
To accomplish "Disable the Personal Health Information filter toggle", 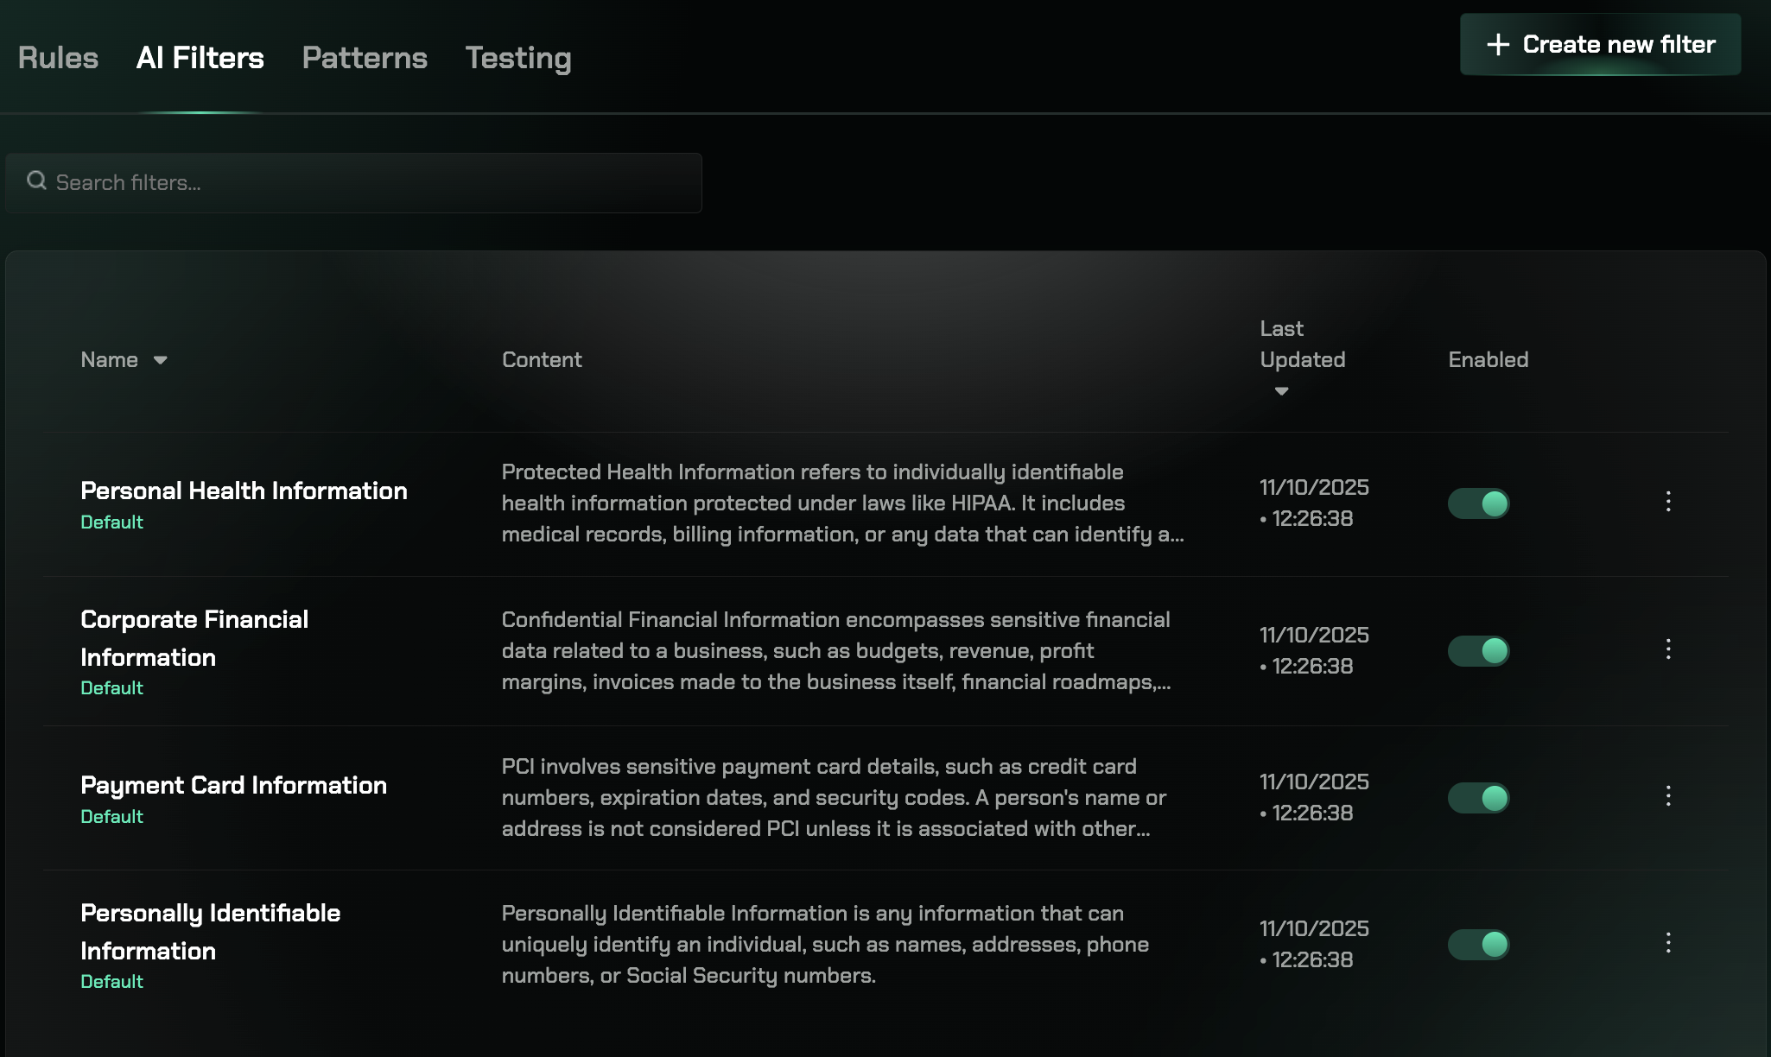I will [1478, 503].
